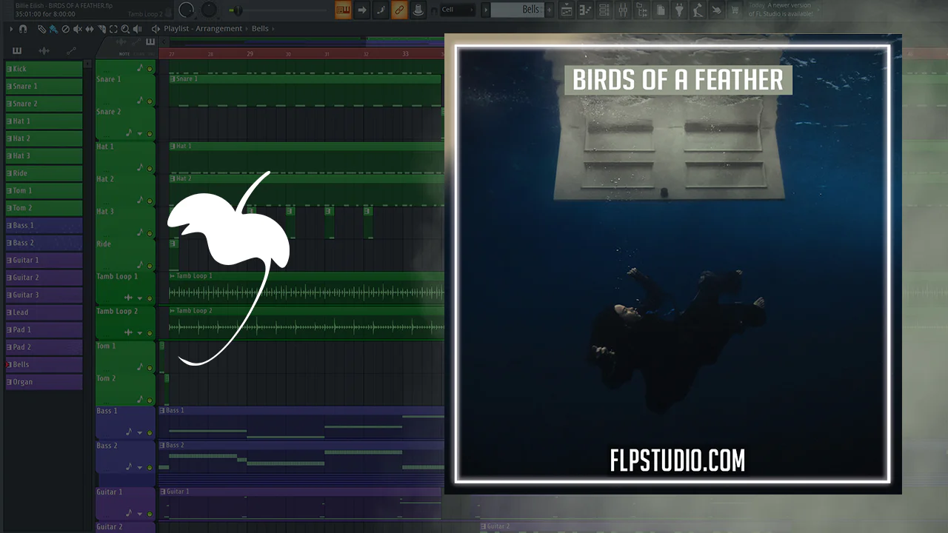Mute the Hat 3 track
This screenshot has height=533, width=948.
pos(150,234)
